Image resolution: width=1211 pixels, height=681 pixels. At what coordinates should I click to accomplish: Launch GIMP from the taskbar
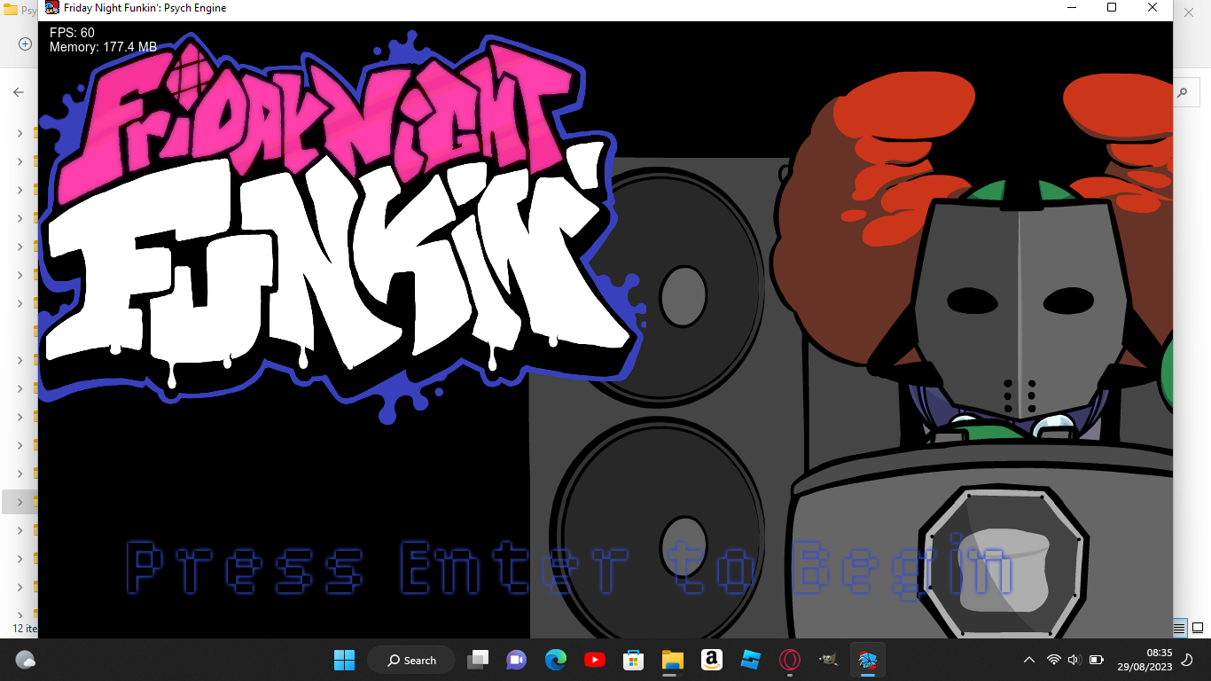(x=828, y=660)
